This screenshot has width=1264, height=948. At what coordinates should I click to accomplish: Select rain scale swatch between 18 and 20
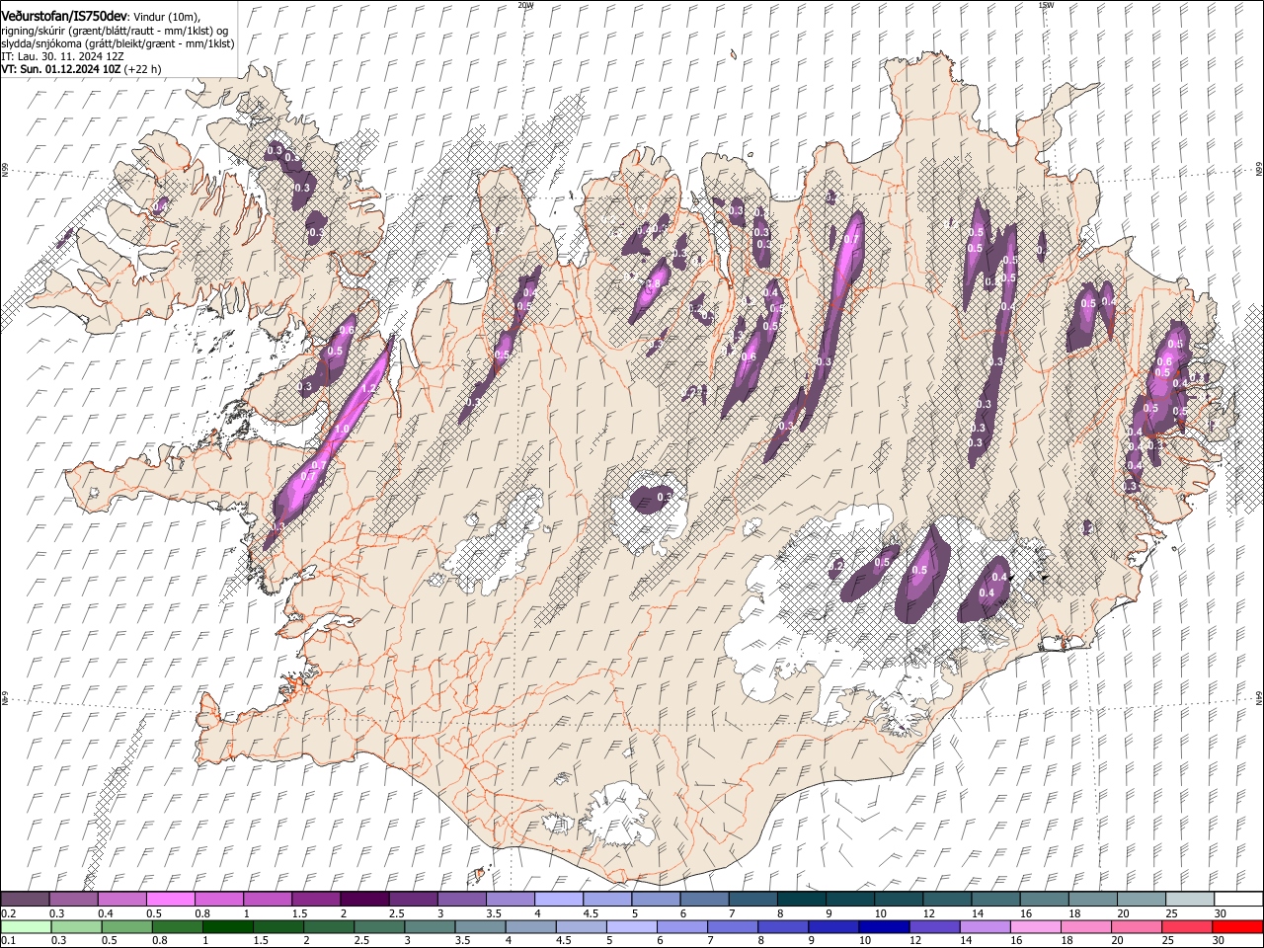[1085, 926]
